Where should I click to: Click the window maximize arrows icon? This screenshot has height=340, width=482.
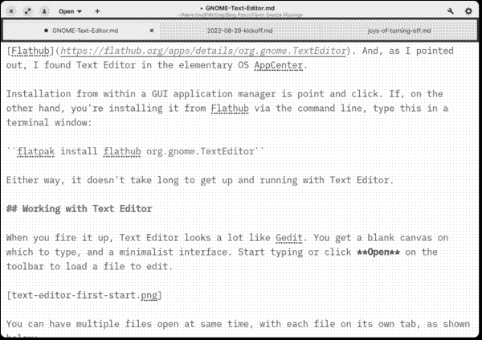tap(27, 11)
